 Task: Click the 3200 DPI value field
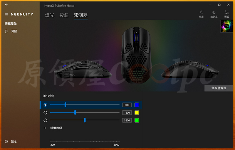pos(127,120)
